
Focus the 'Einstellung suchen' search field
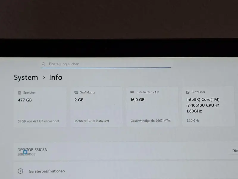tap(106, 64)
